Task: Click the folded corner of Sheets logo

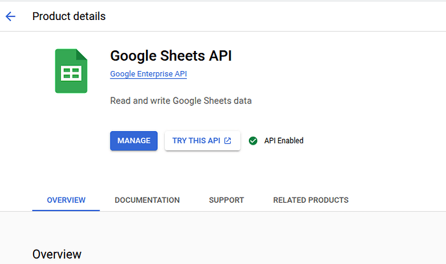Action: click(x=82, y=54)
